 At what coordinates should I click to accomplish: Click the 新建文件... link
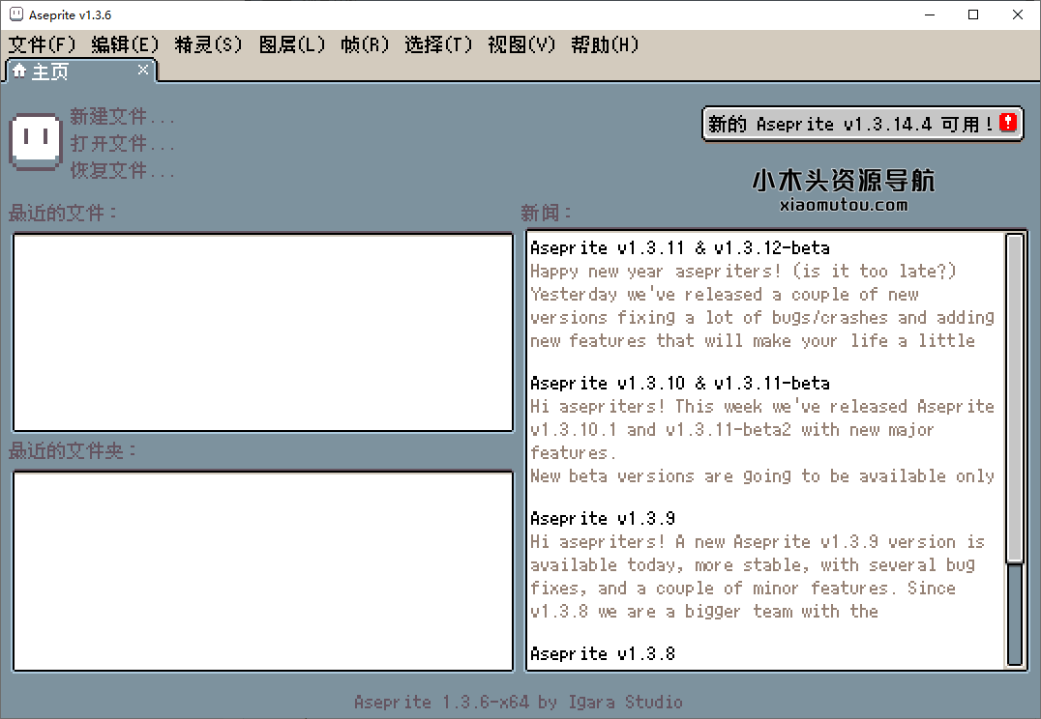pyautogui.click(x=122, y=117)
